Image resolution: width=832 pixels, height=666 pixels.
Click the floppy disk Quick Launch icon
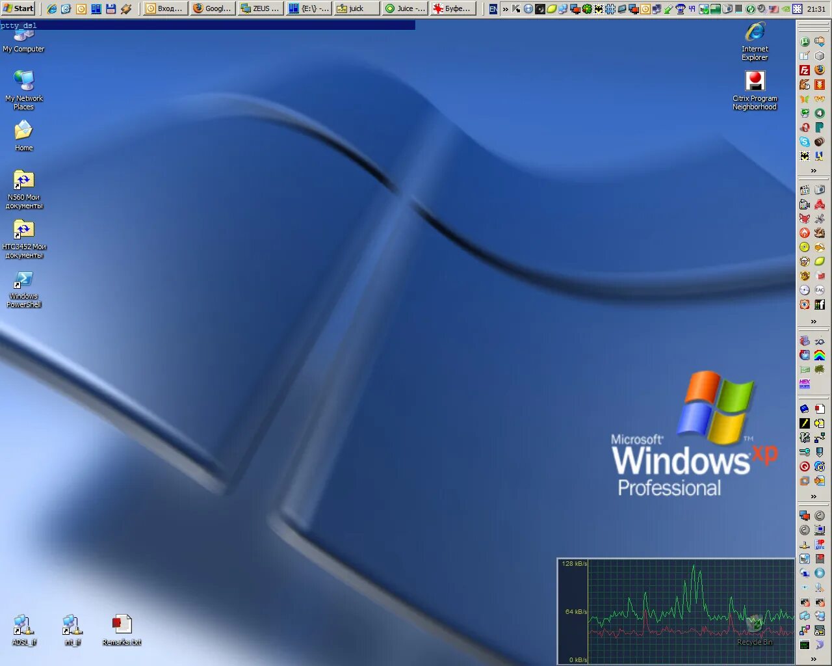coord(110,8)
